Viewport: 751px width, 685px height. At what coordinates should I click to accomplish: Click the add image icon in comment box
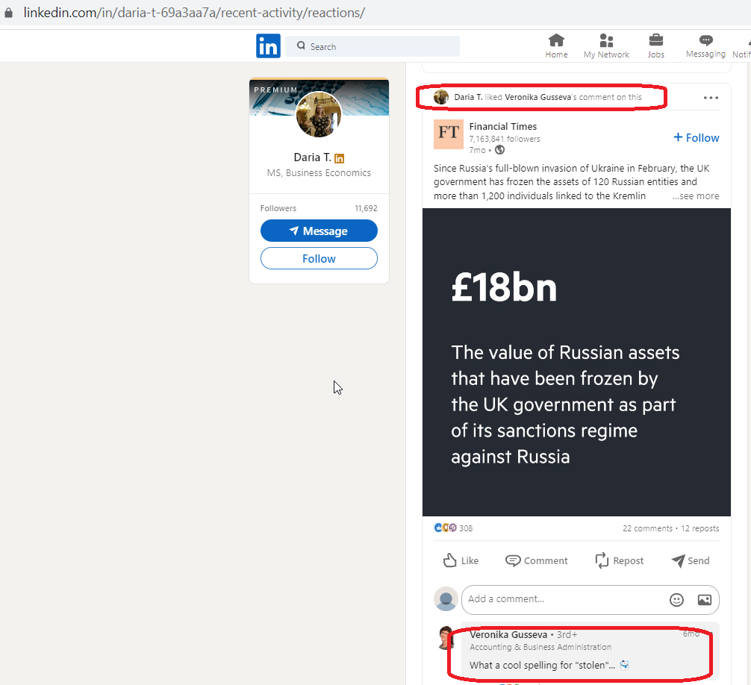pyautogui.click(x=705, y=600)
